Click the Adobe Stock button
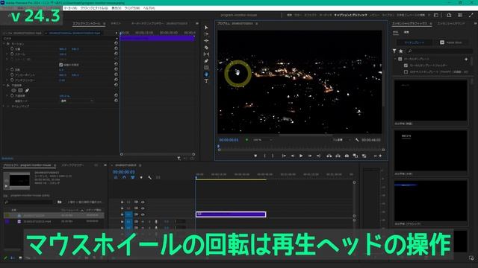478x268 pixels. click(451, 42)
